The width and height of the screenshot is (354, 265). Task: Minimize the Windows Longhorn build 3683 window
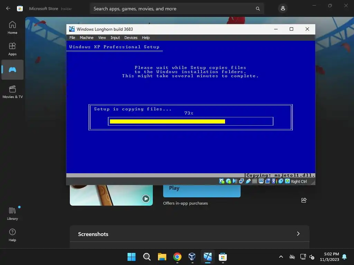click(276, 29)
